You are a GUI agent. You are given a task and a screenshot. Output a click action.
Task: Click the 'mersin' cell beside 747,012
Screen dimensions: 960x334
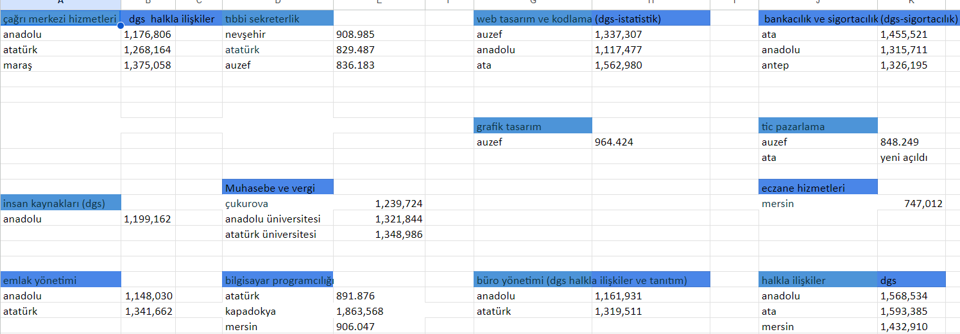[x=818, y=203]
